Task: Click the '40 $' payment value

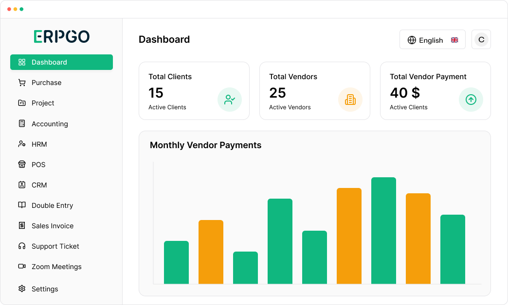Action: 405,93
